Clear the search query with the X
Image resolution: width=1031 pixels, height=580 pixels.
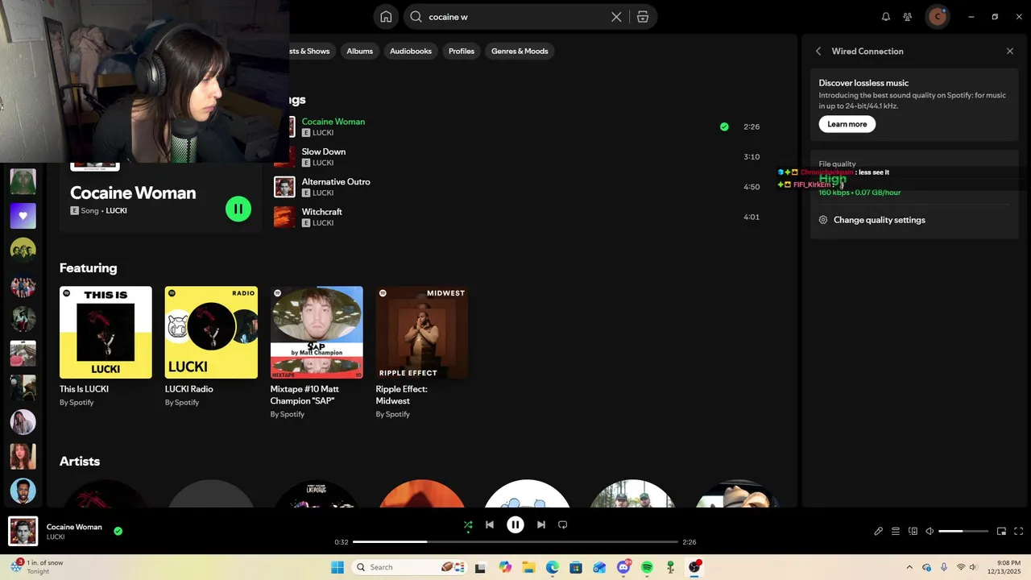coord(616,17)
